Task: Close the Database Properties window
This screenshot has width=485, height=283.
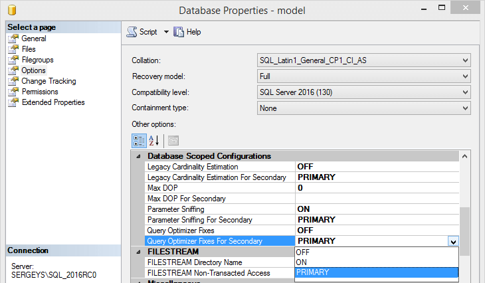Action: (x=465, y=8)
